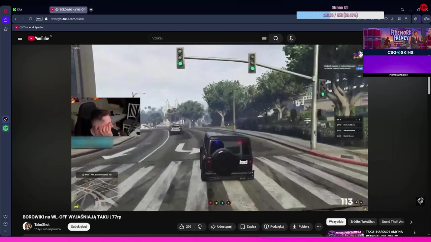Start voice search with microphone icon
Image resolution: width=431 pixels, height=242 pixels.
(x=291, y=38)
